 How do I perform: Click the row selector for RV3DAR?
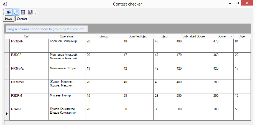click(x=7, y=46)
